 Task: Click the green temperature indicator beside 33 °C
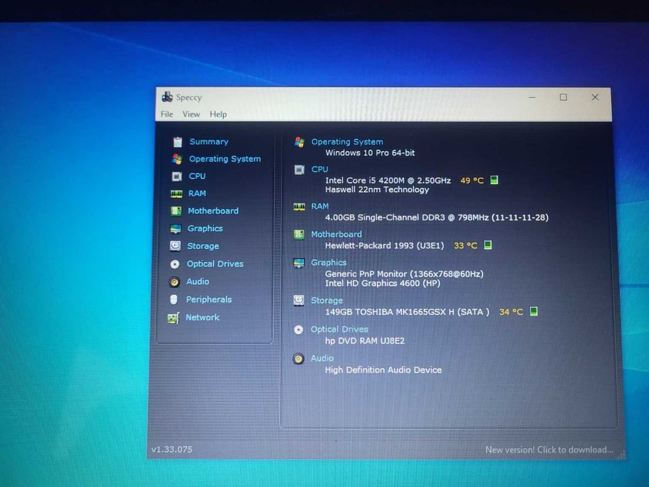tap(488, 245)
